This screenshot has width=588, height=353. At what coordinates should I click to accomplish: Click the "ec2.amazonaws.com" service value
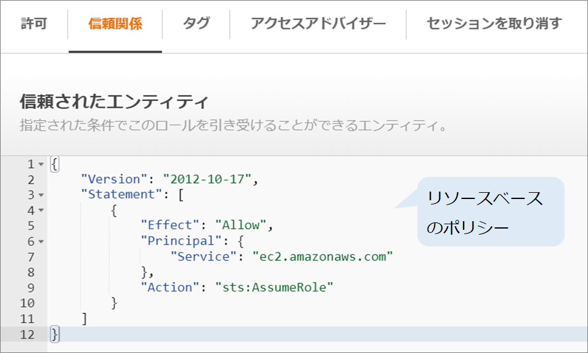[322, 256]
